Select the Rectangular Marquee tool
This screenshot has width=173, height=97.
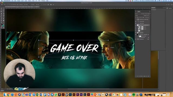pos(4,8)
